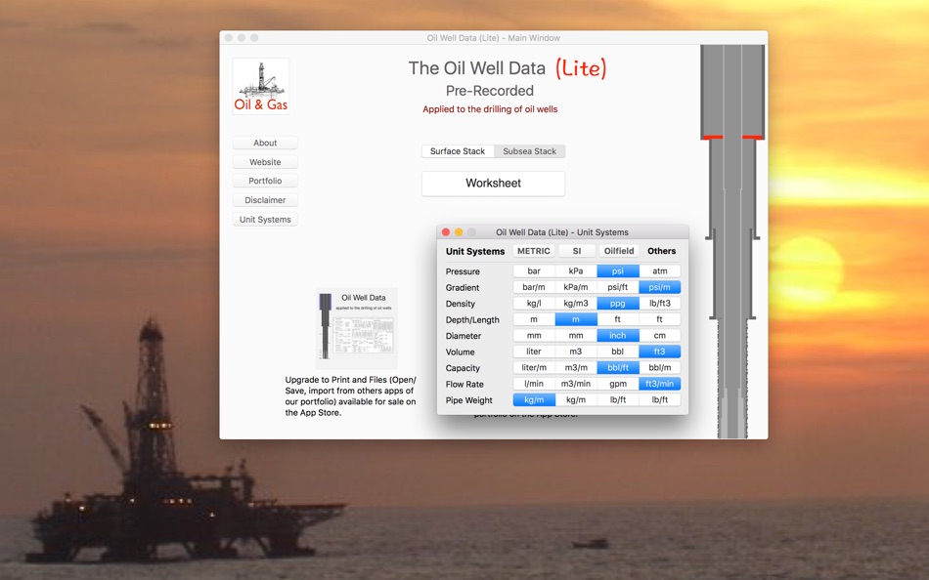Click the Pipe Weight row label
This screenshot has width=929, height=580.
pyautogui.click(x=468, y=400)
